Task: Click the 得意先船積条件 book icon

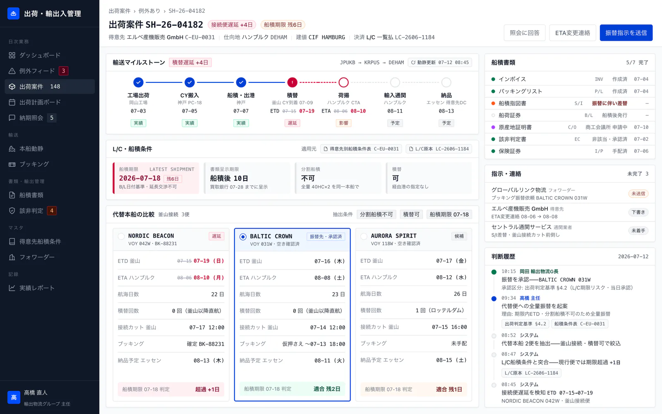Action: click(x=12, y=241)
